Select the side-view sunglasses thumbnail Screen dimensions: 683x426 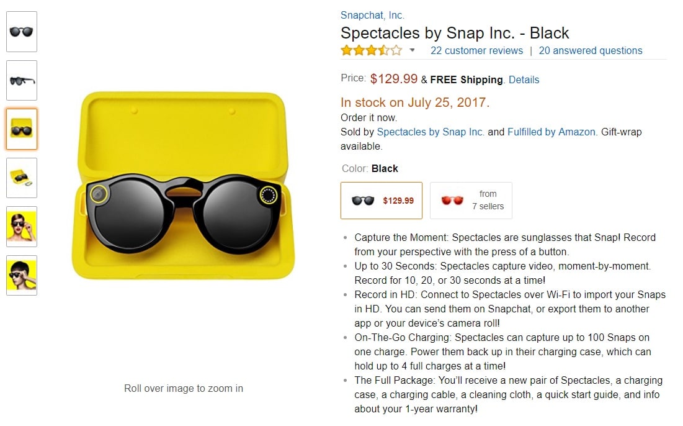tap(22, 80)
